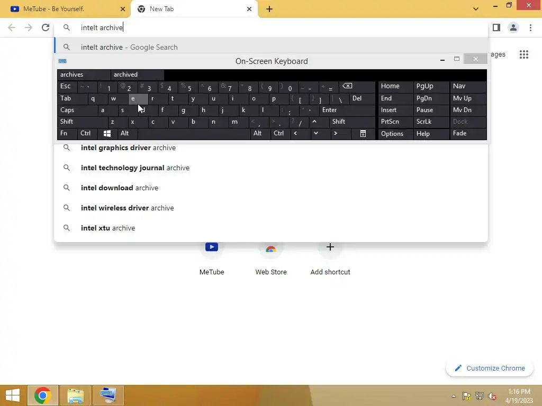The height and width of the screenshot is (406, 542).
Task: Click the Home key on keyboard
Action: 396,86
